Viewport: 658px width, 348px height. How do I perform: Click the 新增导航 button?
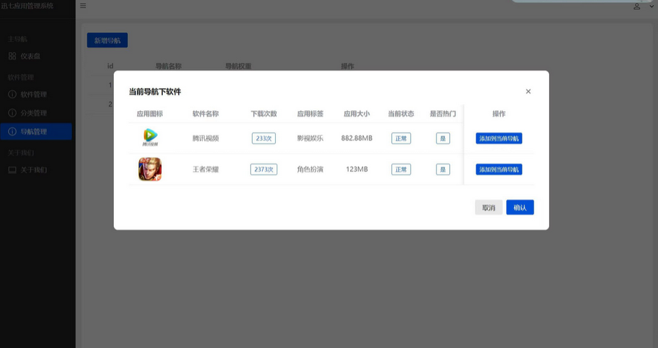pos(108,41)
